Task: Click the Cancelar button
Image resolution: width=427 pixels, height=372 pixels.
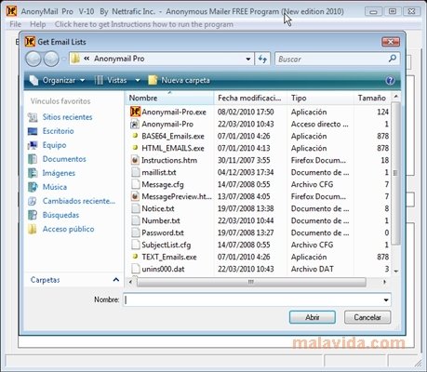Action: 367,317
